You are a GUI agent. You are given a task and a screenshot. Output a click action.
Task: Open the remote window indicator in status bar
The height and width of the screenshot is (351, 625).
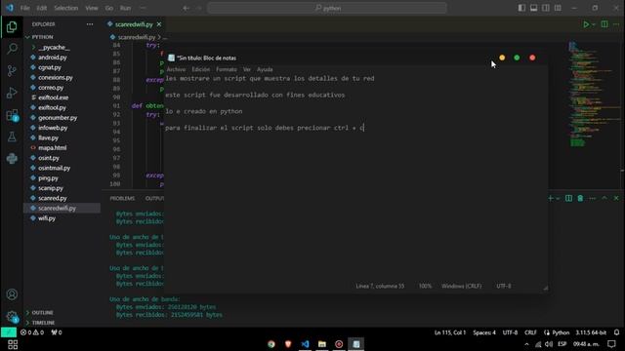[9, 332]
